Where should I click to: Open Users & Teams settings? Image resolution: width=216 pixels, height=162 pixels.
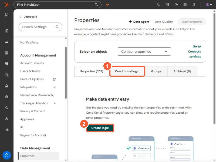click(30, 71)
